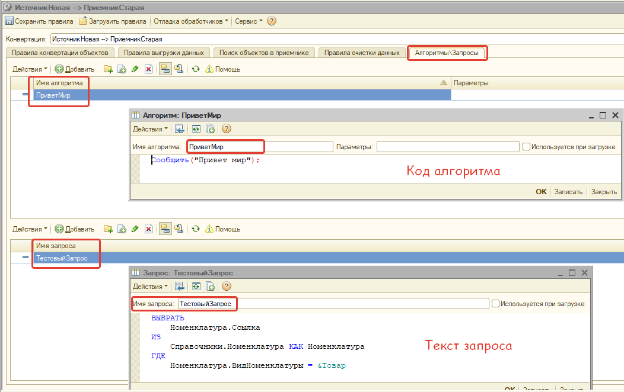Click delete red X icon in queries toolbar
The image size is (624, 392).
coord(148,229)
